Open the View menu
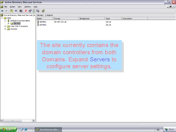 pos(20,7)
